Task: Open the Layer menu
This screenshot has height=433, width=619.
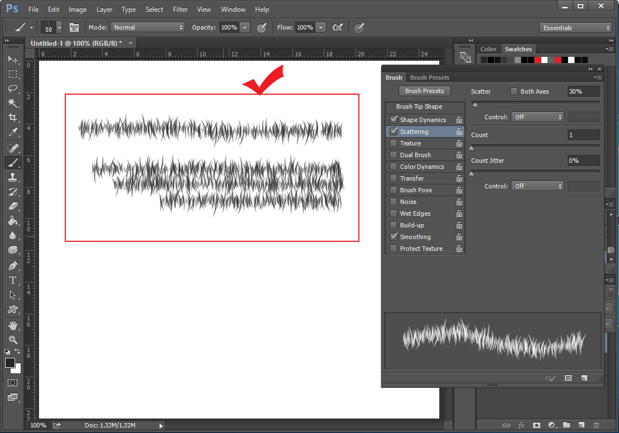Action: point(104,9)
